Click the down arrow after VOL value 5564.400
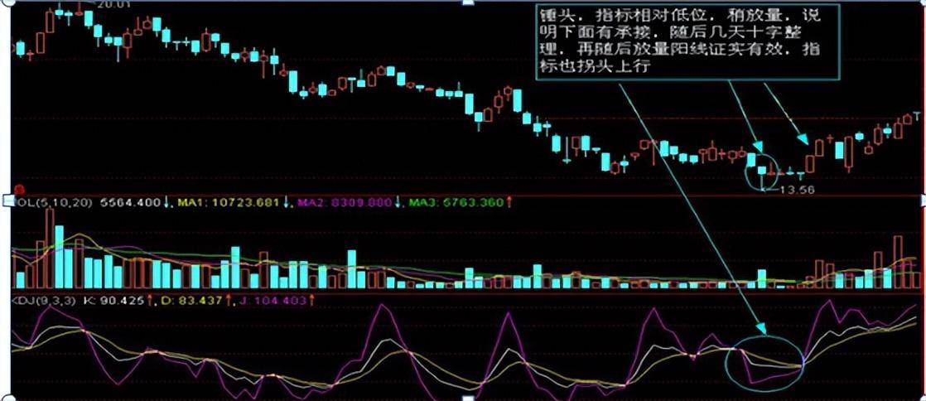 point(166,203)
